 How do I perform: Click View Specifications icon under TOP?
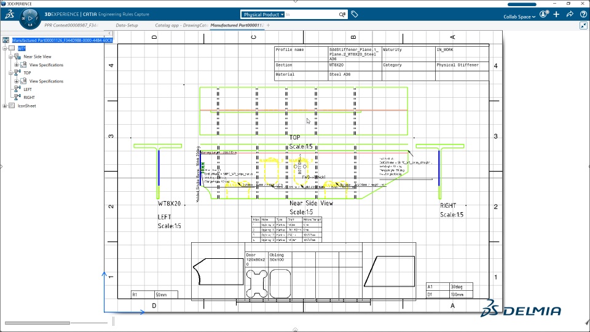(23, 81)
